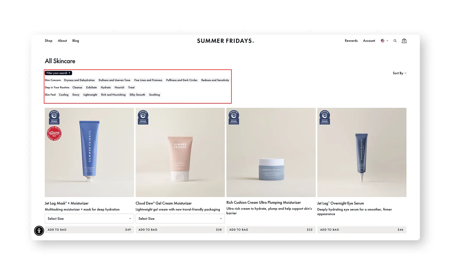Click eczema association badge on Rich Cushion Cream

pyautogui.click(x=234, y=117)
